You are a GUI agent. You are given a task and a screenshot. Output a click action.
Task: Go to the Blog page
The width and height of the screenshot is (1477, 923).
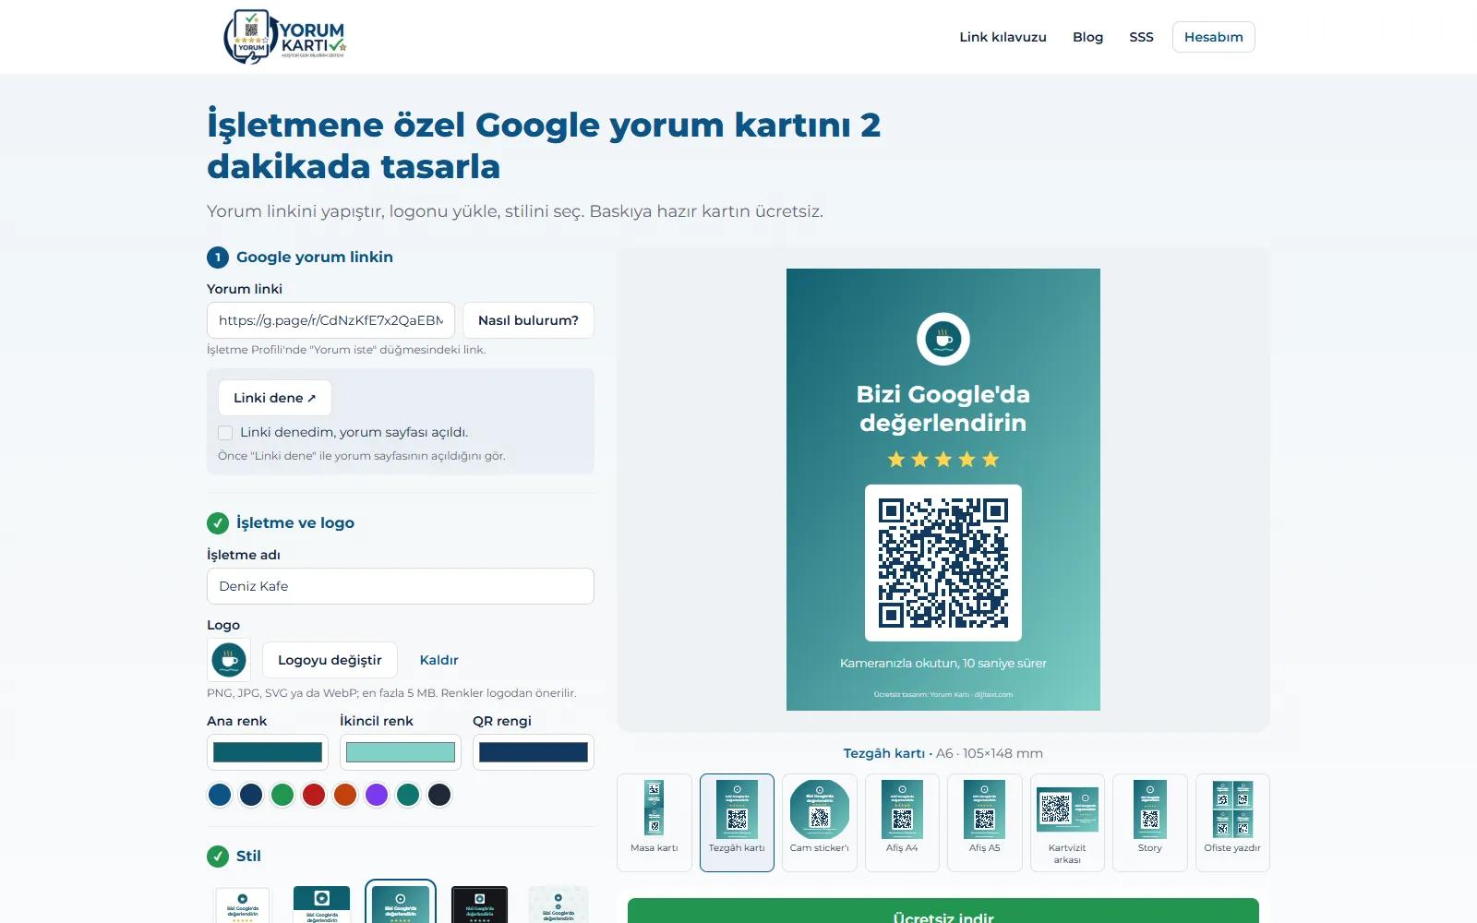pyautogui.click(x=1087, y=37)
